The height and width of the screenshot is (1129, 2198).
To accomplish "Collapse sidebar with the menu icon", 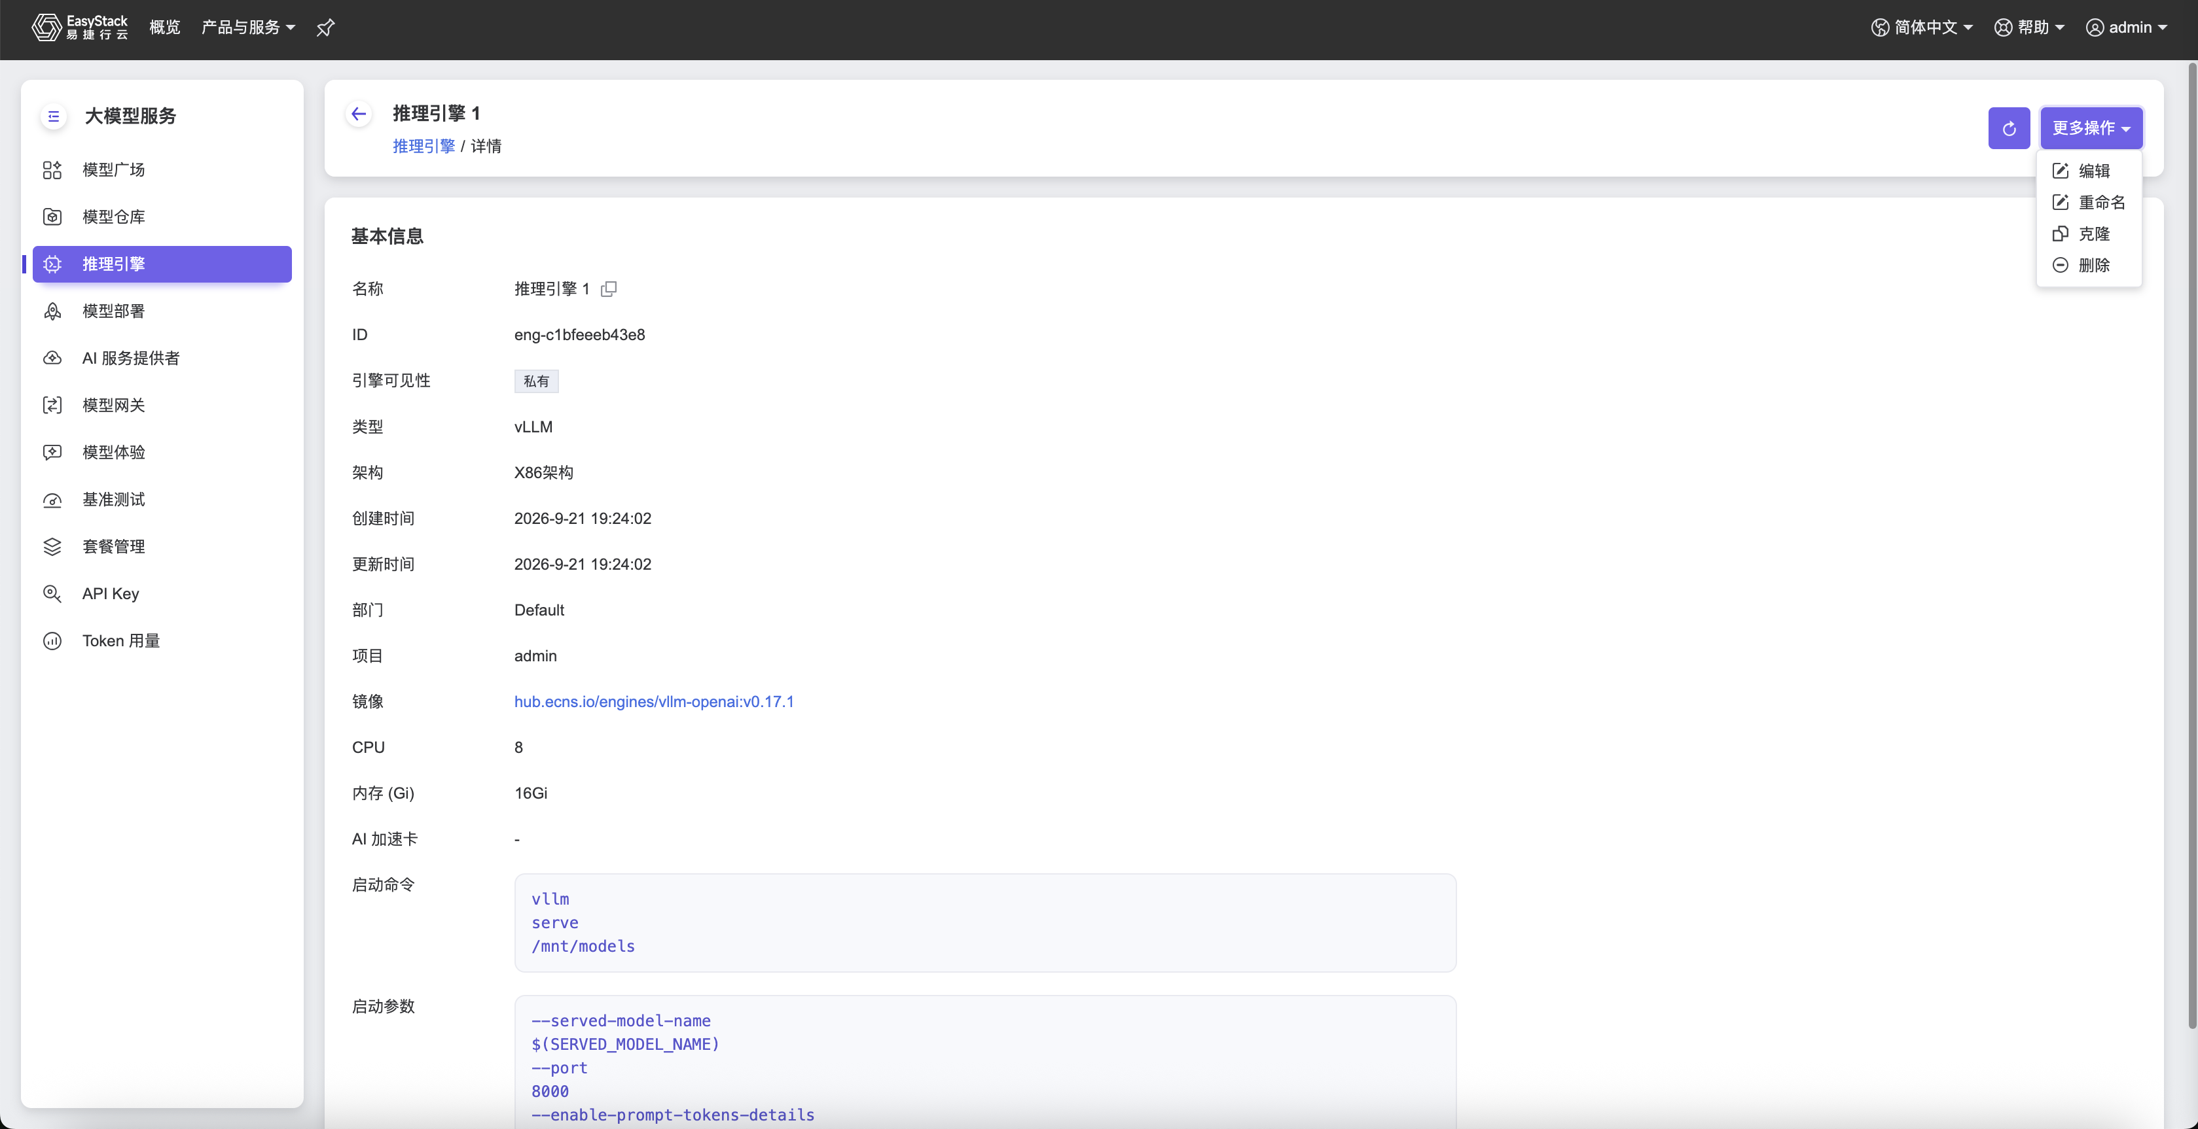I will [53, 116].
